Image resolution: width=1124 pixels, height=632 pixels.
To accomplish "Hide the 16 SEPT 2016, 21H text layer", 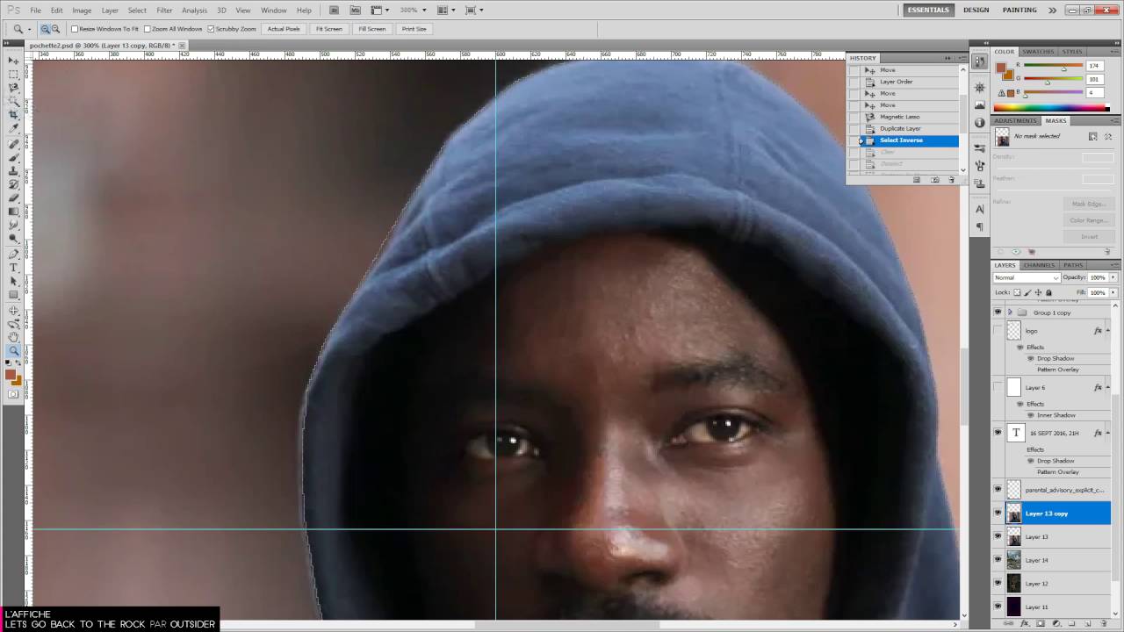I will (x=998, y=433).
